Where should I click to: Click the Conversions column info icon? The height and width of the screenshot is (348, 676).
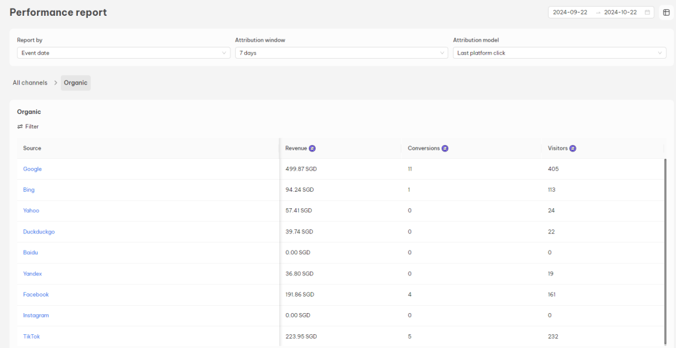pyautogui.click(x=445, y=148)
